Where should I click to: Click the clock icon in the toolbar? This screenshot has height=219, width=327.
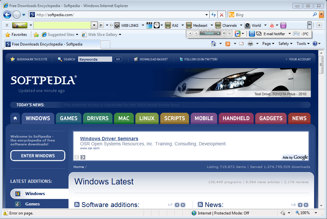tap(157, 25)
